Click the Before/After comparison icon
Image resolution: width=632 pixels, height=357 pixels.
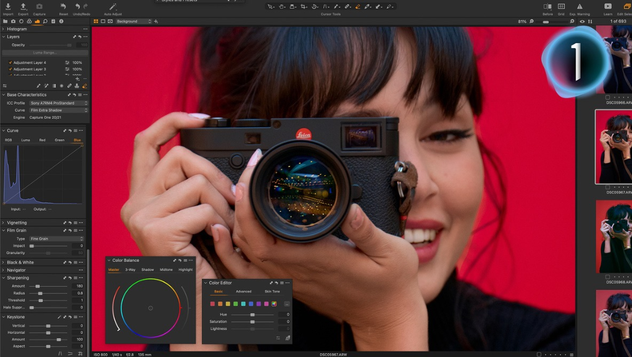point(548,6)
